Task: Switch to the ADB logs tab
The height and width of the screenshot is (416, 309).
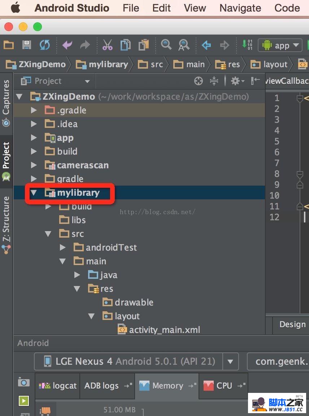Action: pos(107,386)
